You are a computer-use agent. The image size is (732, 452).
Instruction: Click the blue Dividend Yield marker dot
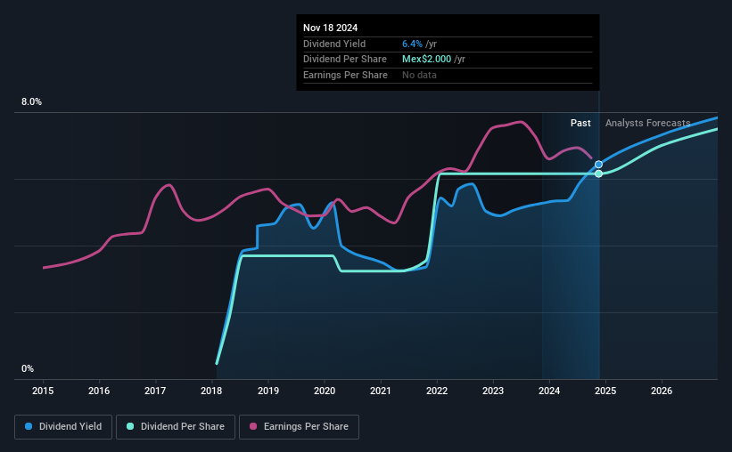point(598,165)
